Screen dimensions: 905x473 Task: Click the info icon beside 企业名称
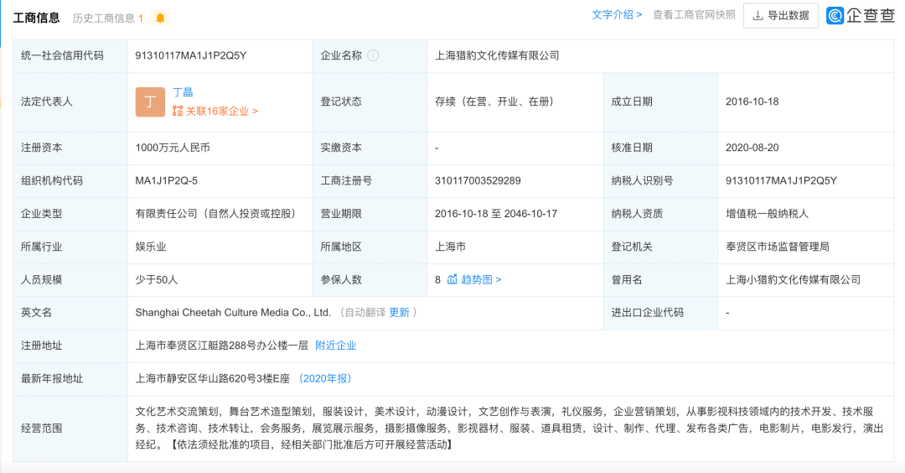click(374, 55)
